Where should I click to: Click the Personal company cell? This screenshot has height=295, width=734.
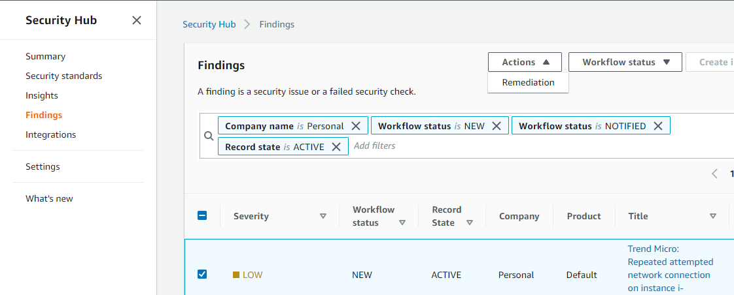coord(516,275)
